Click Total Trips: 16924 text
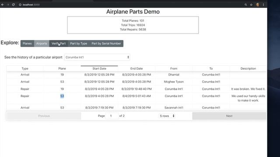280x157 pixels. tap(133, 25)
